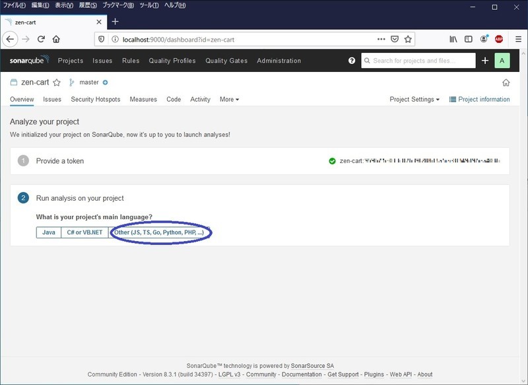
Task: Open a new browser tab
Action: click(115, 22)
